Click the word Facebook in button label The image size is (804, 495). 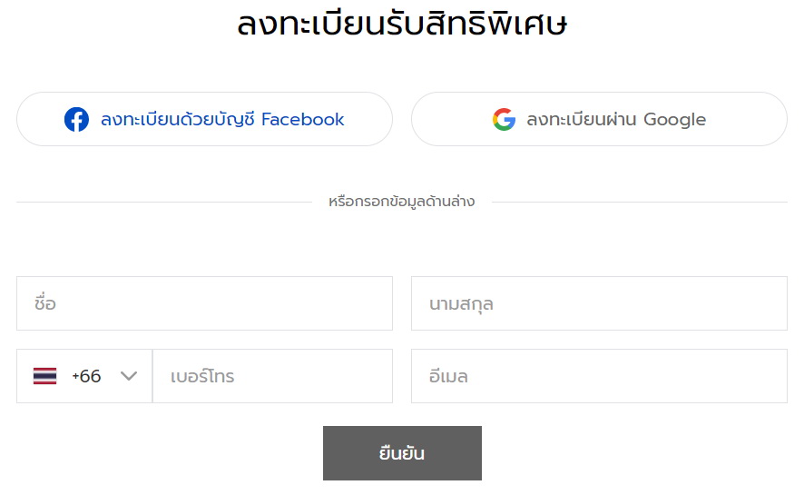click(x=303, y=119)
